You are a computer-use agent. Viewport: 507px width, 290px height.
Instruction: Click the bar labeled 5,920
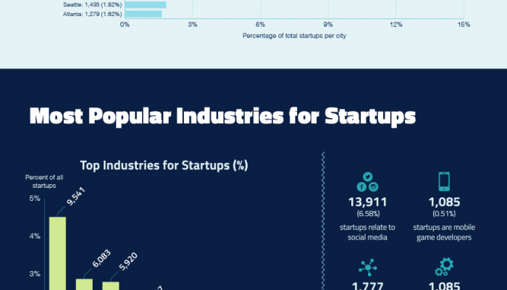pos(111,286)
